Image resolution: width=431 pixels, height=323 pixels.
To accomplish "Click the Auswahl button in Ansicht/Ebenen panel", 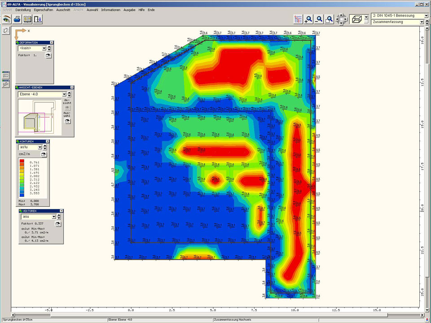I will (x=67, y=121).
